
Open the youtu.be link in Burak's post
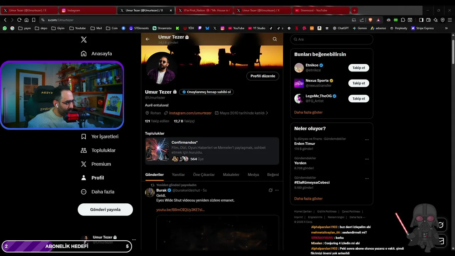[x=181, y=210]
